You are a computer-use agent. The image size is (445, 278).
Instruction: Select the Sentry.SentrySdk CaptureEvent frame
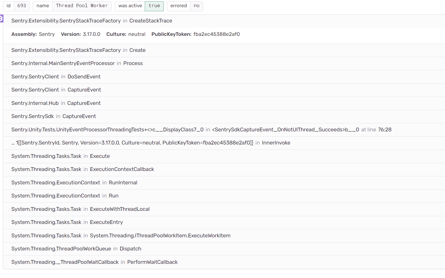coord(54,116)
